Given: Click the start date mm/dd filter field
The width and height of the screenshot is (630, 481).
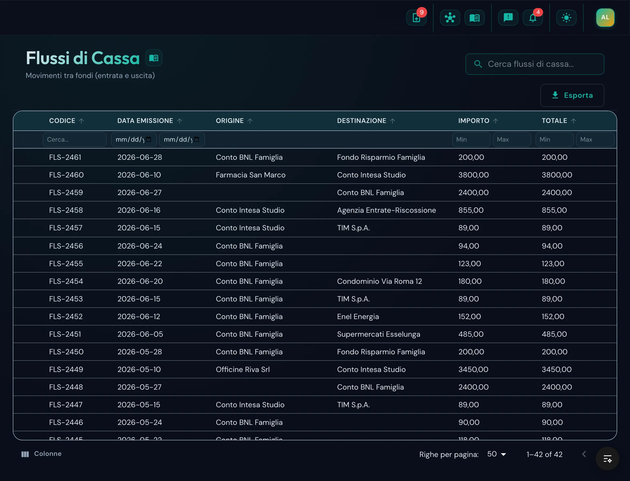Looking at the screenshot, I should [133, 139].
